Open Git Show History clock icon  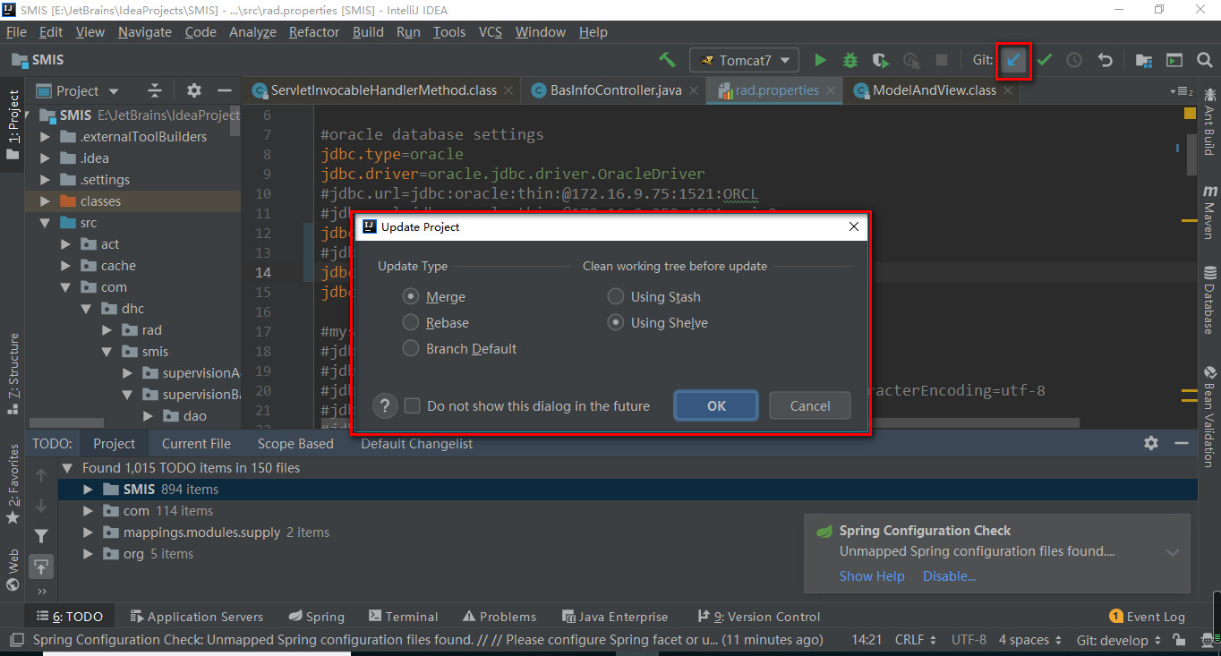[1074, 60]
